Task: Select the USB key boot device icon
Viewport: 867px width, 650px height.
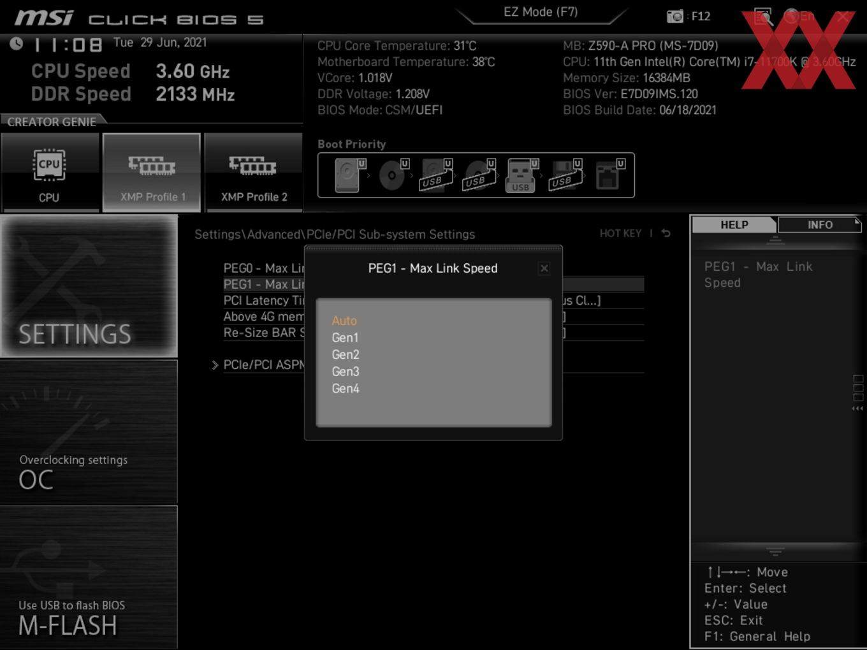Action: (521, 175)
